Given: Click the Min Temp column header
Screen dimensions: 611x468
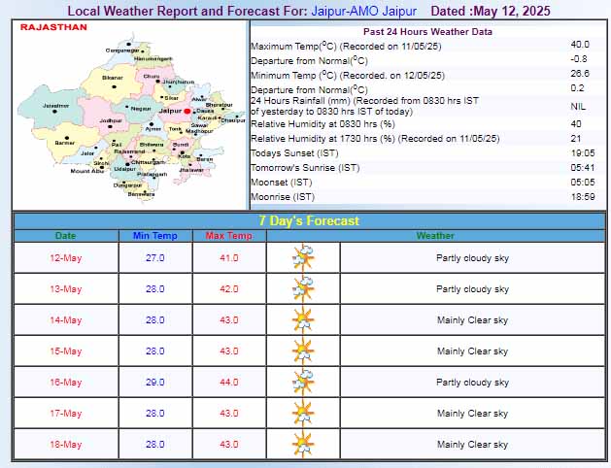Looking at the screenshot, I should [x=154, y=236].
